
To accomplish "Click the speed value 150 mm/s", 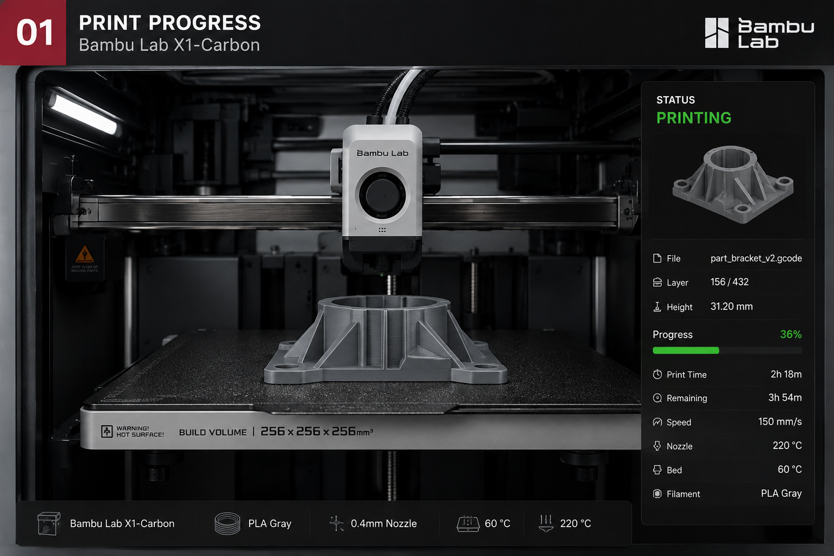I will pos(780,421).
